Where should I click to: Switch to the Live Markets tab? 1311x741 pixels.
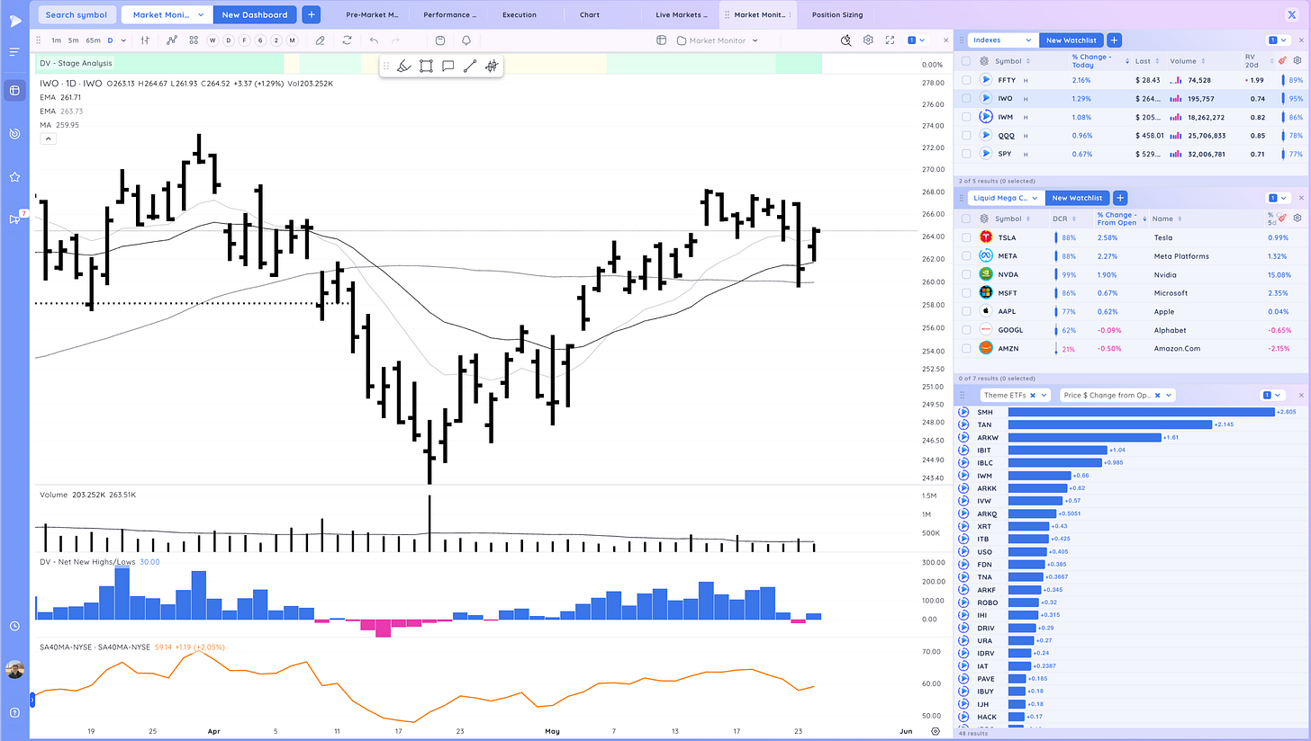tap(681, 14)
